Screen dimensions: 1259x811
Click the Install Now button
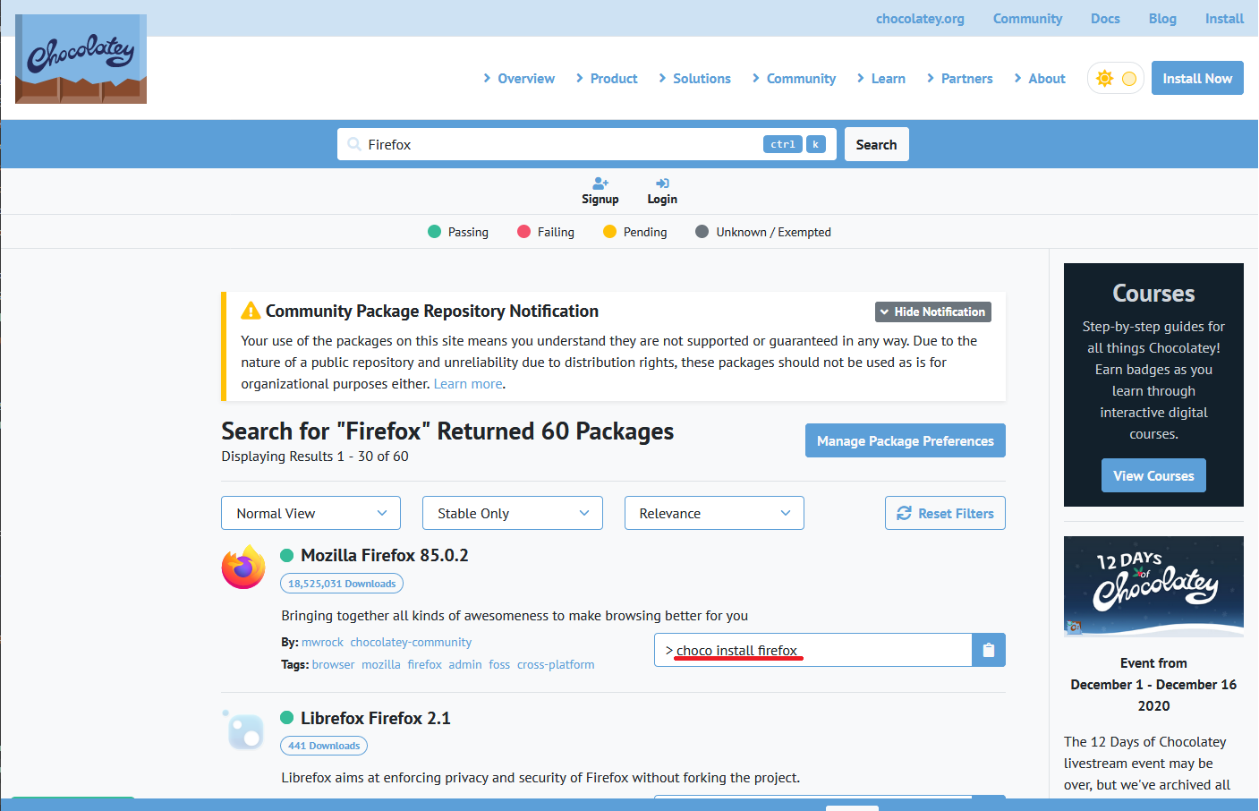pos(1197,78)
